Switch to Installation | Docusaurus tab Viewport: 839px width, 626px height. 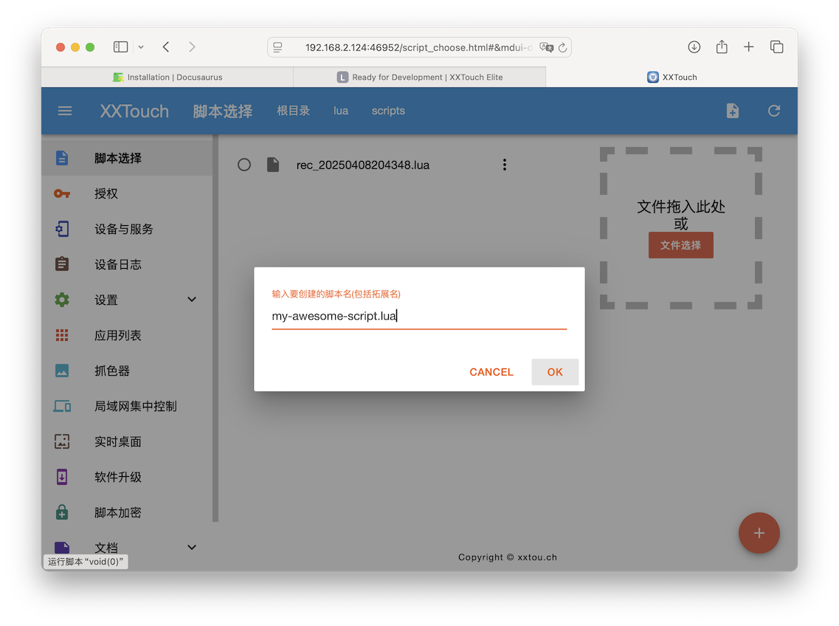168,77
